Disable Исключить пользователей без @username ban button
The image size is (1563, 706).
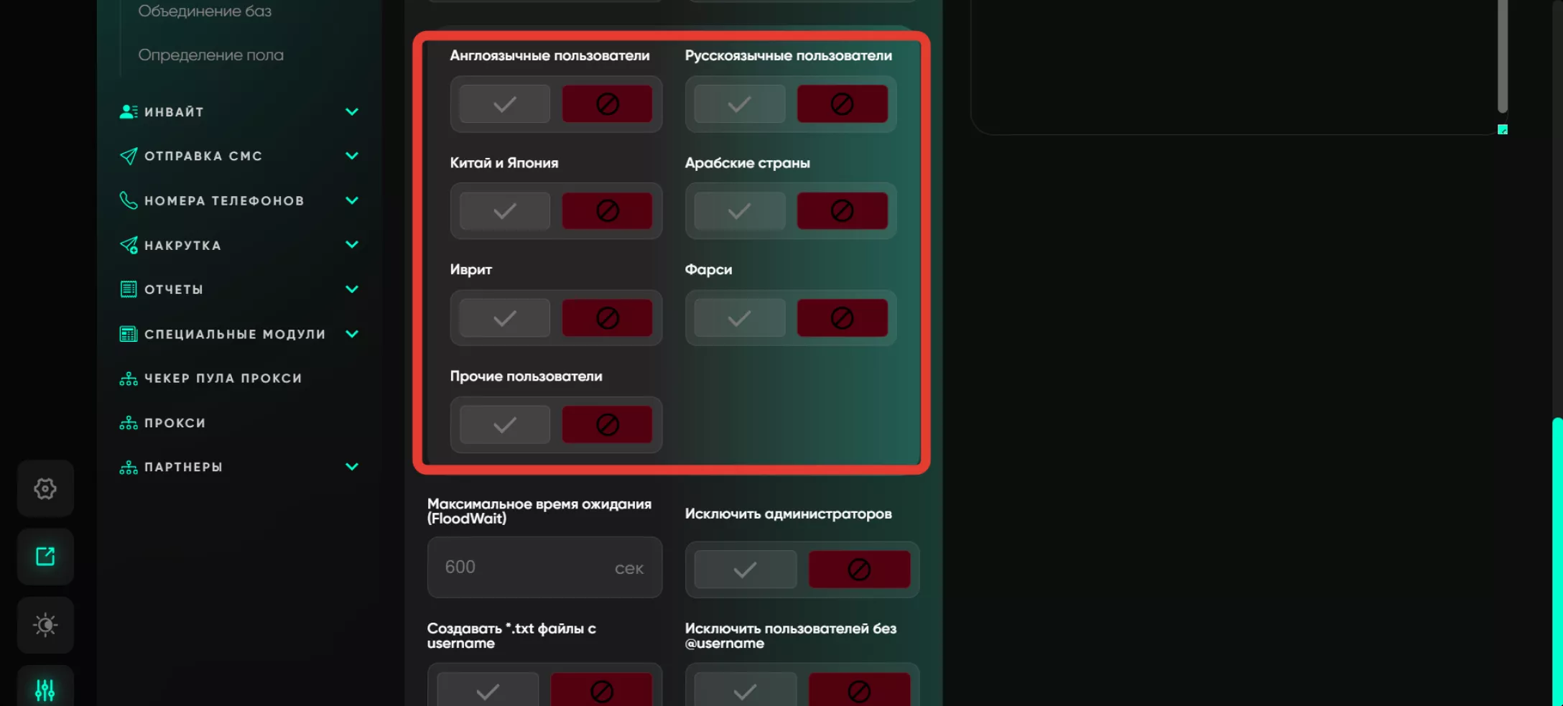(860, 689)
